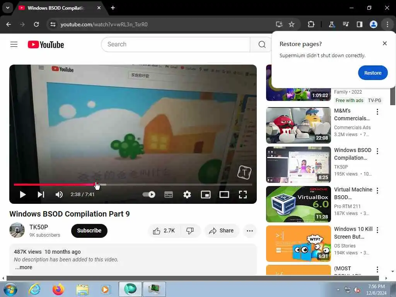Open the TK50P channel name link
Viewport: 396px width, 297px height.
pyautogui.click(x=39, y=227)
